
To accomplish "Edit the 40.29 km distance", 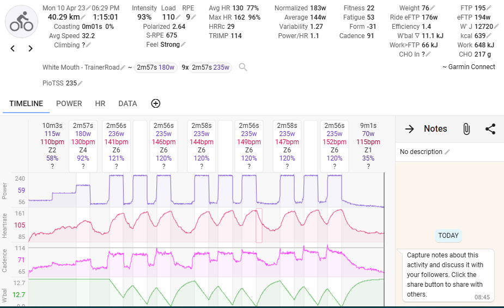I will [83, 17].
